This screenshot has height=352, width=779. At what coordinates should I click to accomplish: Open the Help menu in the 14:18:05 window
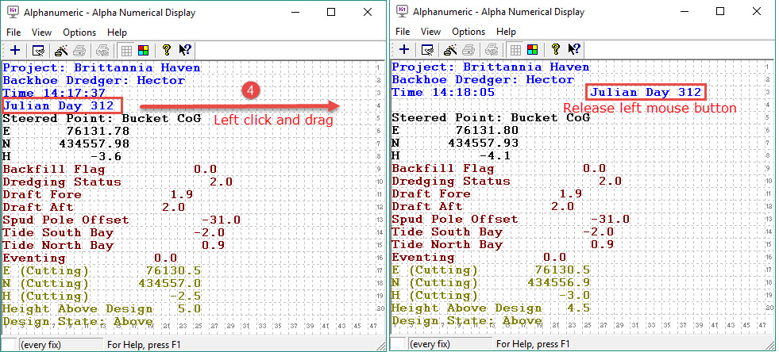pyautogui.click(x=507, y=31)
